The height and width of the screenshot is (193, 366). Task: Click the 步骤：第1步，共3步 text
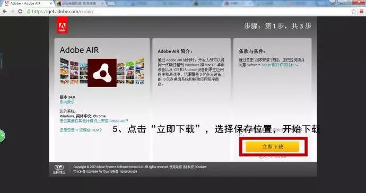pyautogui.click(x=277, y=25)
